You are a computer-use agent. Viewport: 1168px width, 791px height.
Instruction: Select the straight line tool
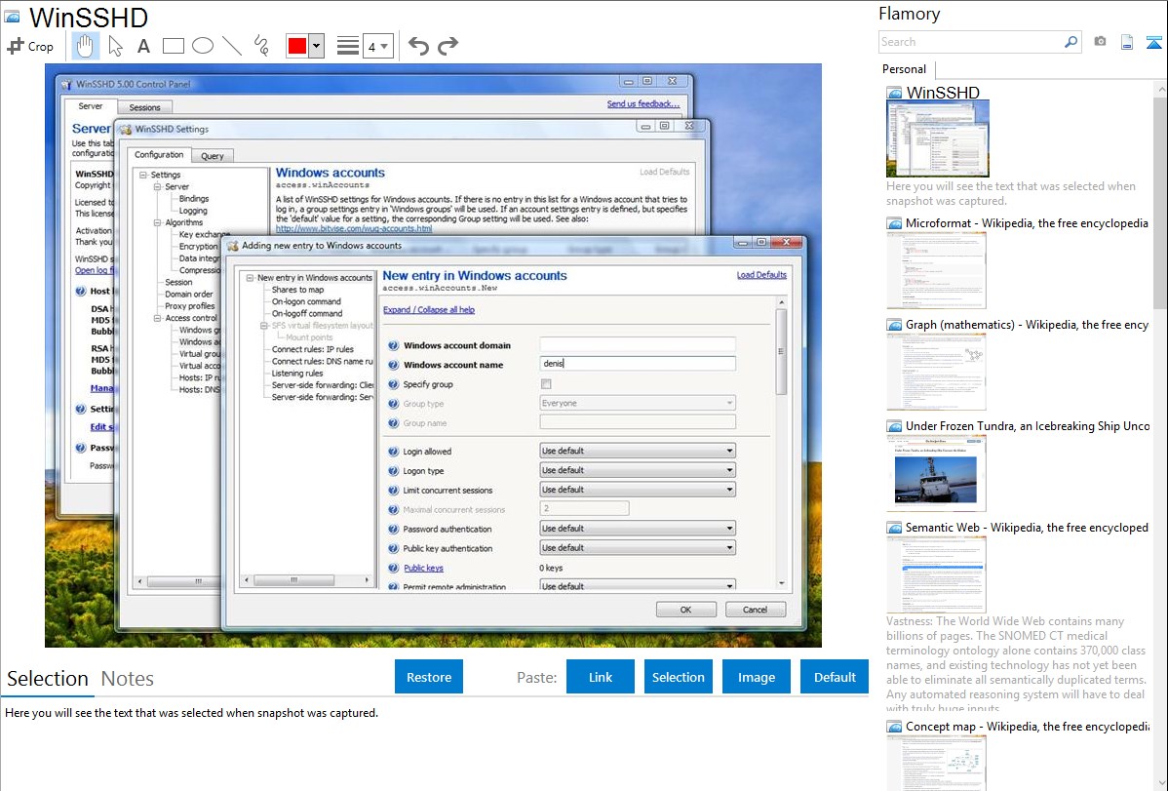232,46
